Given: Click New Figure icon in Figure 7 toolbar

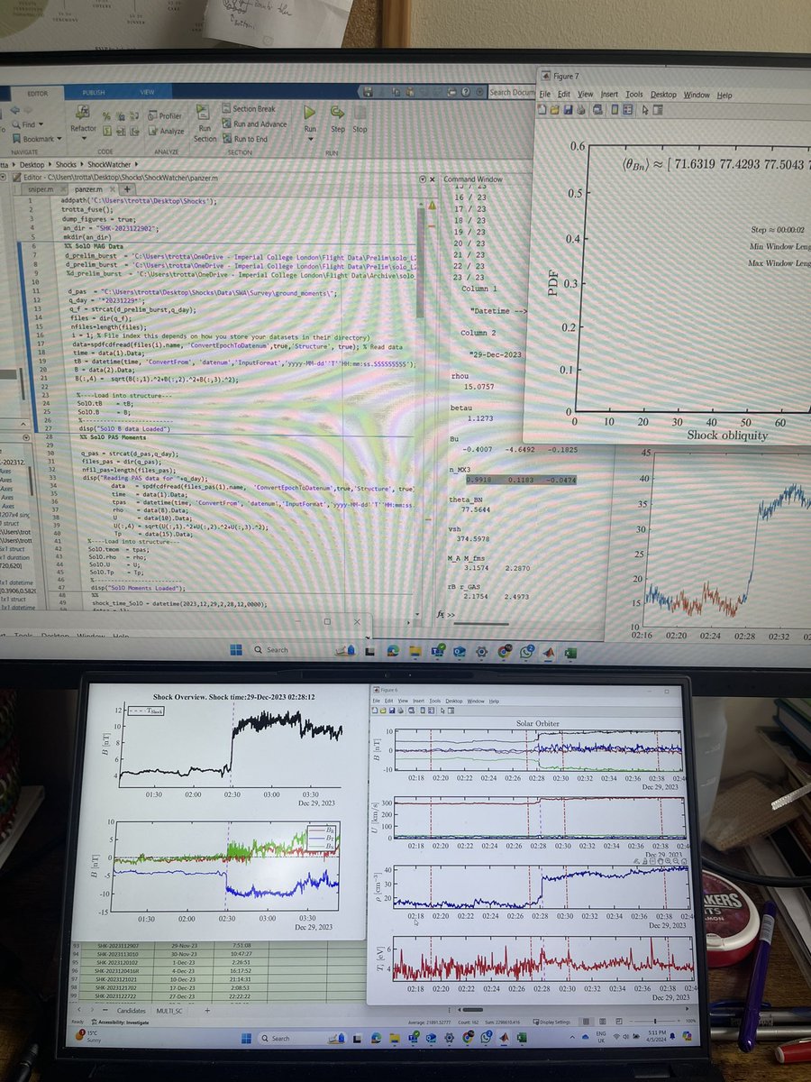Looking at the screenshot, I should click(x=543, y=110).
